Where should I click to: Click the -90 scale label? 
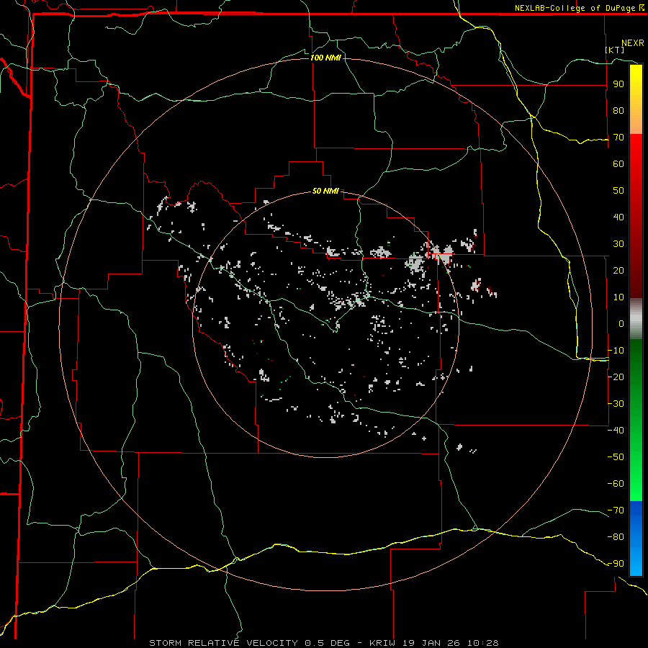tap(616, 564)
